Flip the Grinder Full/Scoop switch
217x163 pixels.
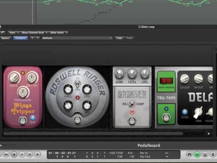(x=132, y=104)
